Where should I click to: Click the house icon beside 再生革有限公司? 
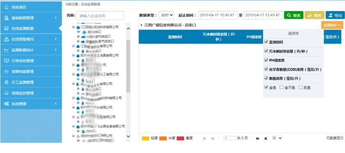click(78, 127)
